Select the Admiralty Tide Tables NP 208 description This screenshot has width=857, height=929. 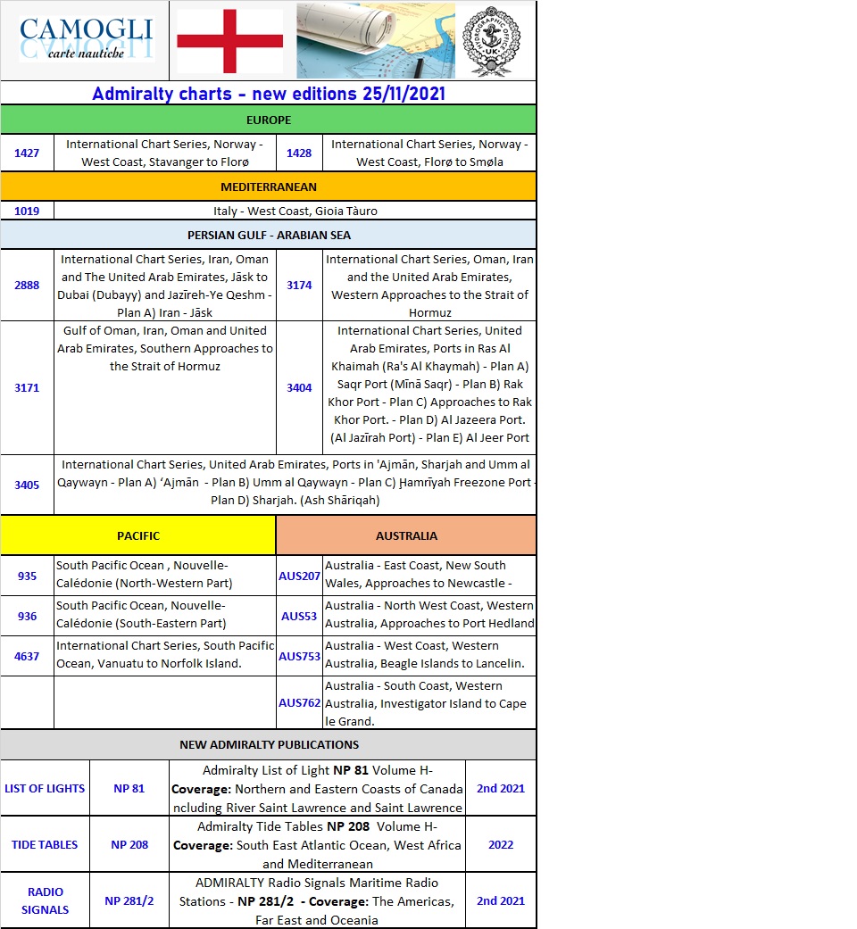pyautogui.click(x=317, y=845)
